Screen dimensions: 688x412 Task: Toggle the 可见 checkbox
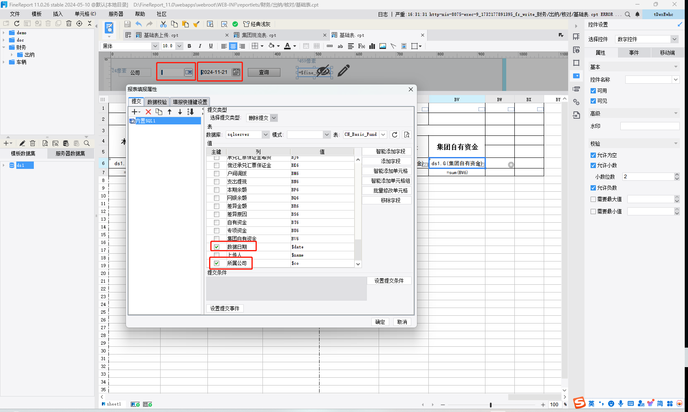pos(593,101)
